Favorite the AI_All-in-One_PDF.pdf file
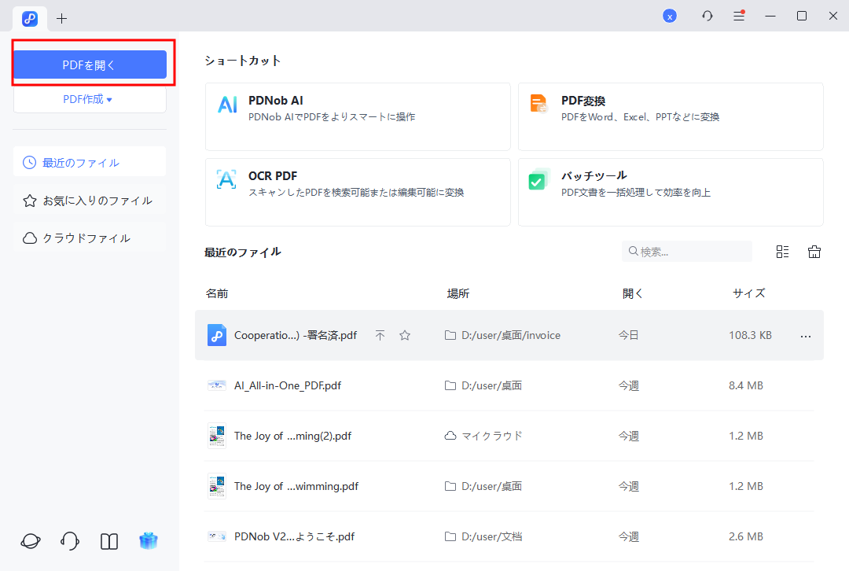Image resolution: width=849 pixels, height=571 pixels. (405, 385)
